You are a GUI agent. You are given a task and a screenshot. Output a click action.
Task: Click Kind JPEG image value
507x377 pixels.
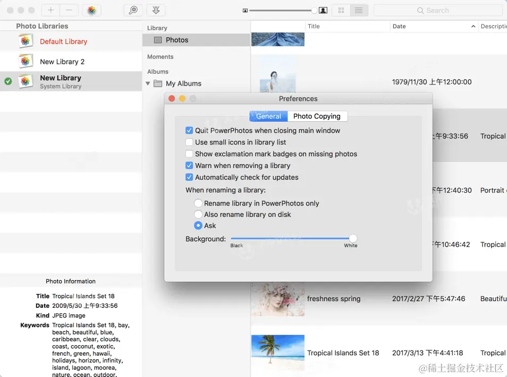(x=69, y=315)
